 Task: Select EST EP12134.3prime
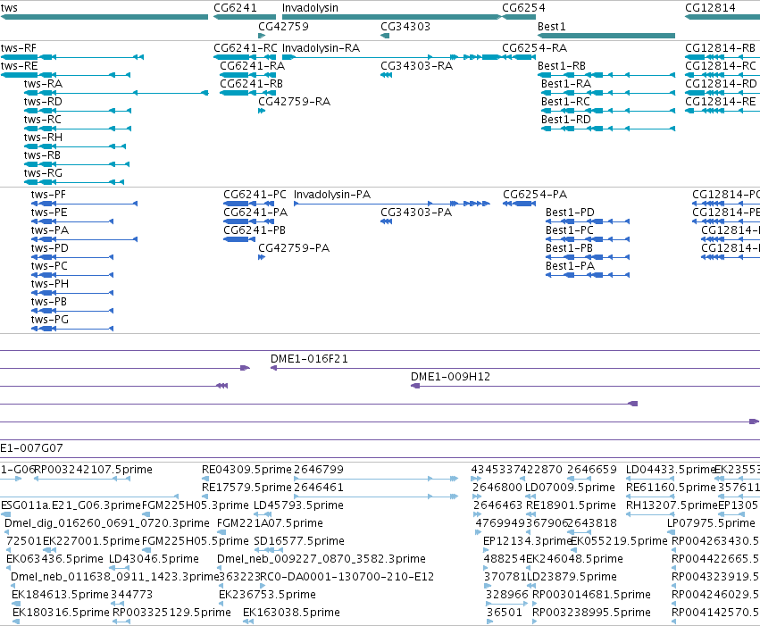click(529, 541)
